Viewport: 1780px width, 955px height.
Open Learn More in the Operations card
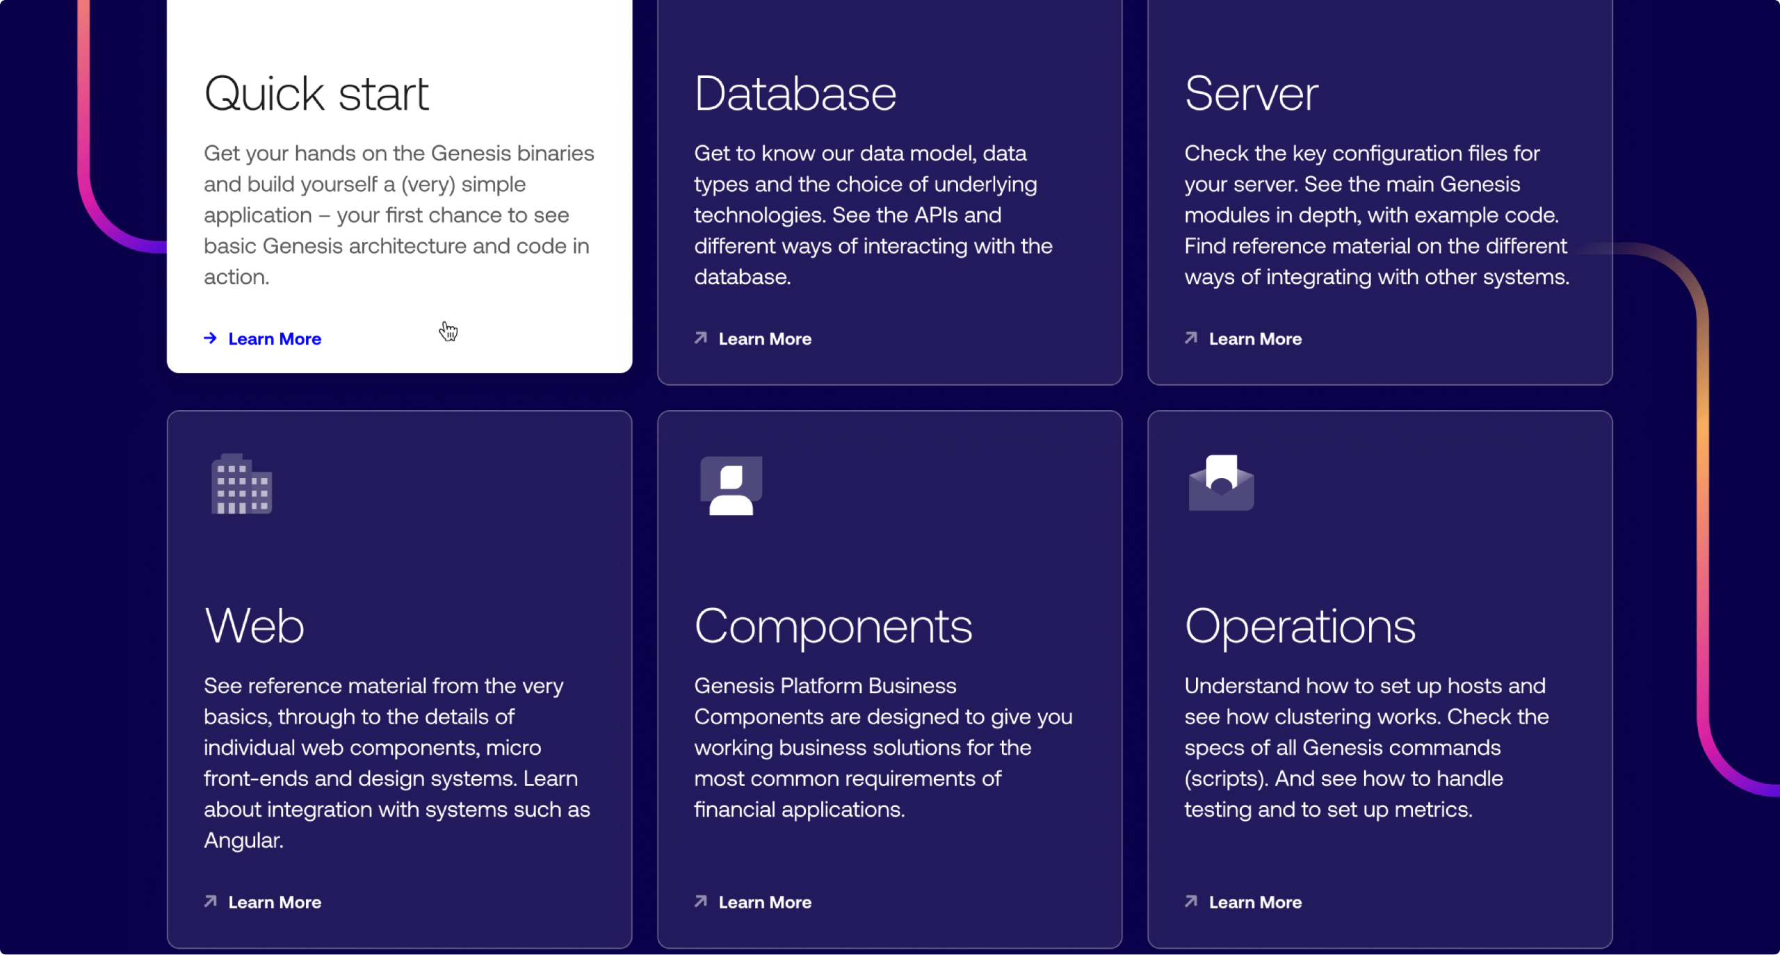click(1255, 902)
